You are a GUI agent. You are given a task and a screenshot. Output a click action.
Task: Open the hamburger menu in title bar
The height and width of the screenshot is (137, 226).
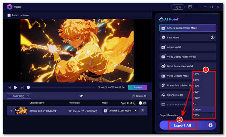pos(197,7)
